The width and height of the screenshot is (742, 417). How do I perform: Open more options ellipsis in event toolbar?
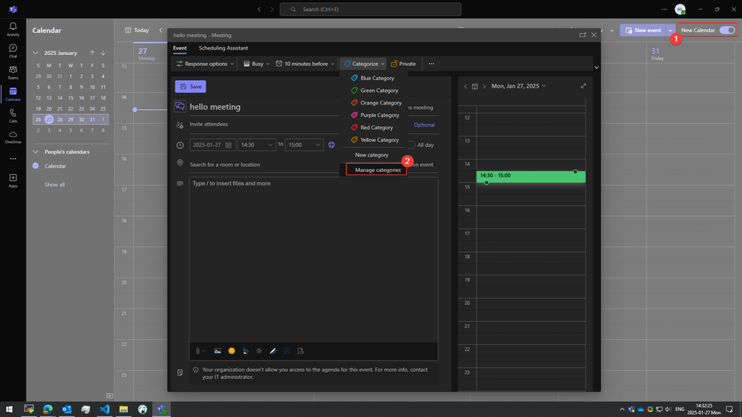pyautogui.click(x=431, y=64)
